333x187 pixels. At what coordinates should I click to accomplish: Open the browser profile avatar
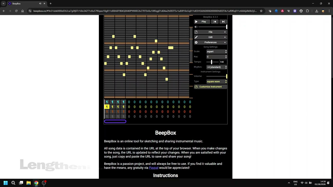tap(323, 11)
